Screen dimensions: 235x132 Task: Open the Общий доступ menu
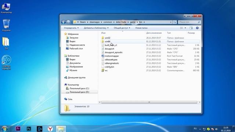click(x=122, y=28)
